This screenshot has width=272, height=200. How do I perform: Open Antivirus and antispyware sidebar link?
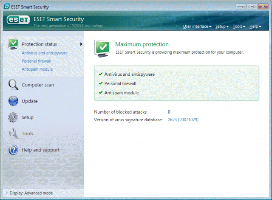[x=45, y=53]
